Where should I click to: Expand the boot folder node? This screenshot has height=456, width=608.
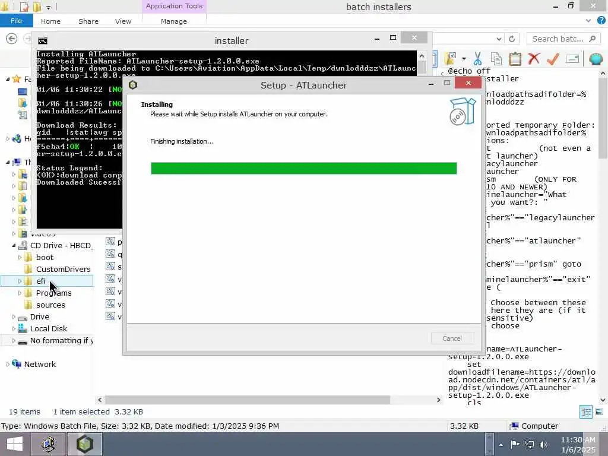(x=20, y=258)
